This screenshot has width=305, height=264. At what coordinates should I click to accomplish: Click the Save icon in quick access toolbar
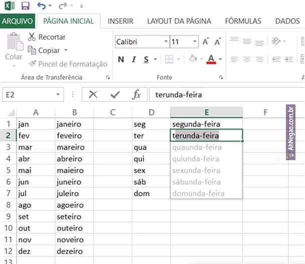26,6
